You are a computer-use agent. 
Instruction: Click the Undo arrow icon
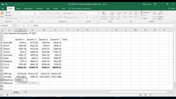click(x=6, y=4)
